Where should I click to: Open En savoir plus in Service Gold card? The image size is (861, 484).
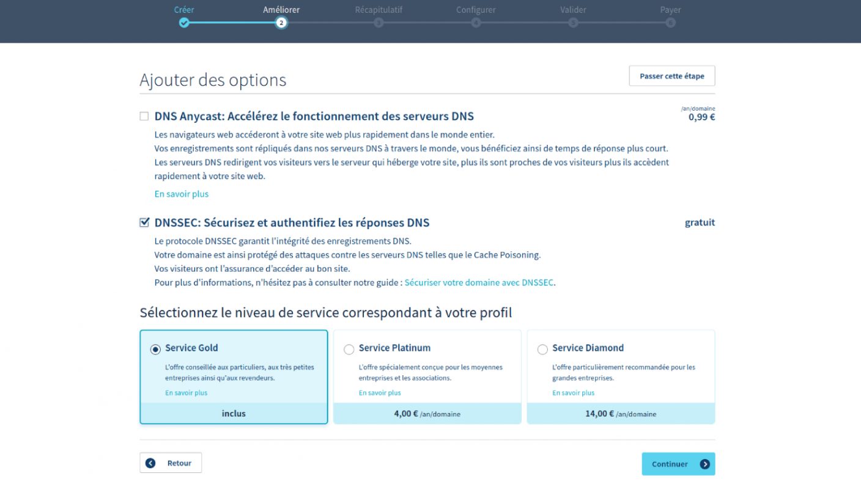pyautogui.click(x=186, y=393)
